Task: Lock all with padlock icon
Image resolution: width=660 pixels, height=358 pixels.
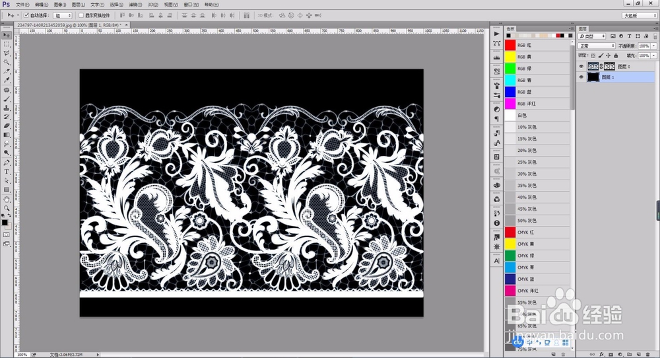Action: point(616,55)
